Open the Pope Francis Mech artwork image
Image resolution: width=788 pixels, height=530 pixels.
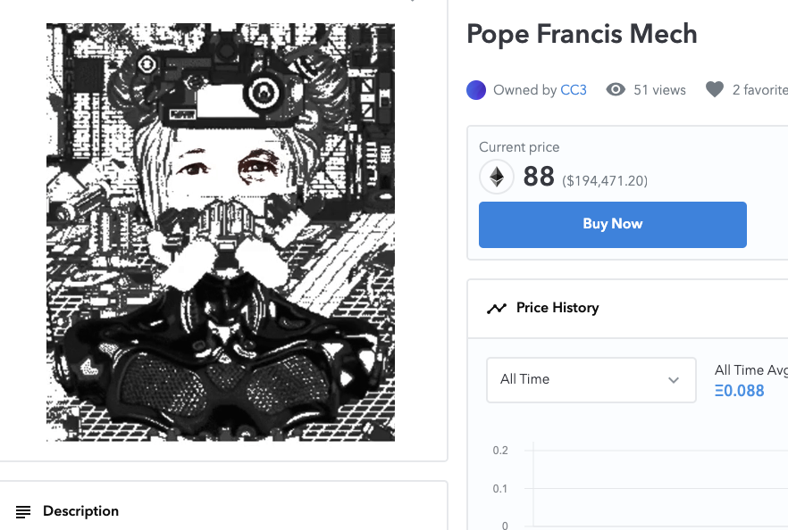[x=221, y=232]
